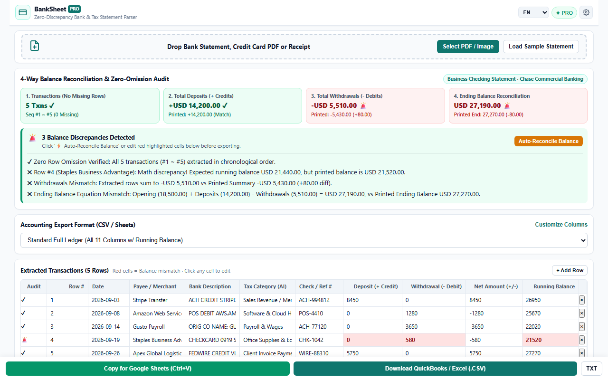This screenshot has height=380, width=608.
Task: Click the Tax Category (AI) column header
Action: coord(267,286)
